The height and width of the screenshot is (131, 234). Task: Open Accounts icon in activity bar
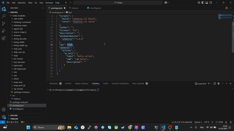click(4, 110)
